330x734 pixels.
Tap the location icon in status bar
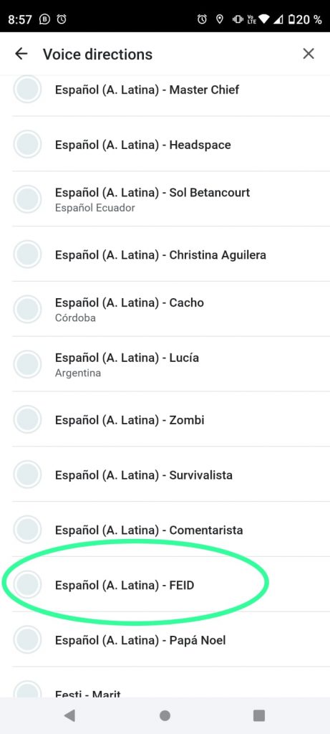tap(219, 19)
